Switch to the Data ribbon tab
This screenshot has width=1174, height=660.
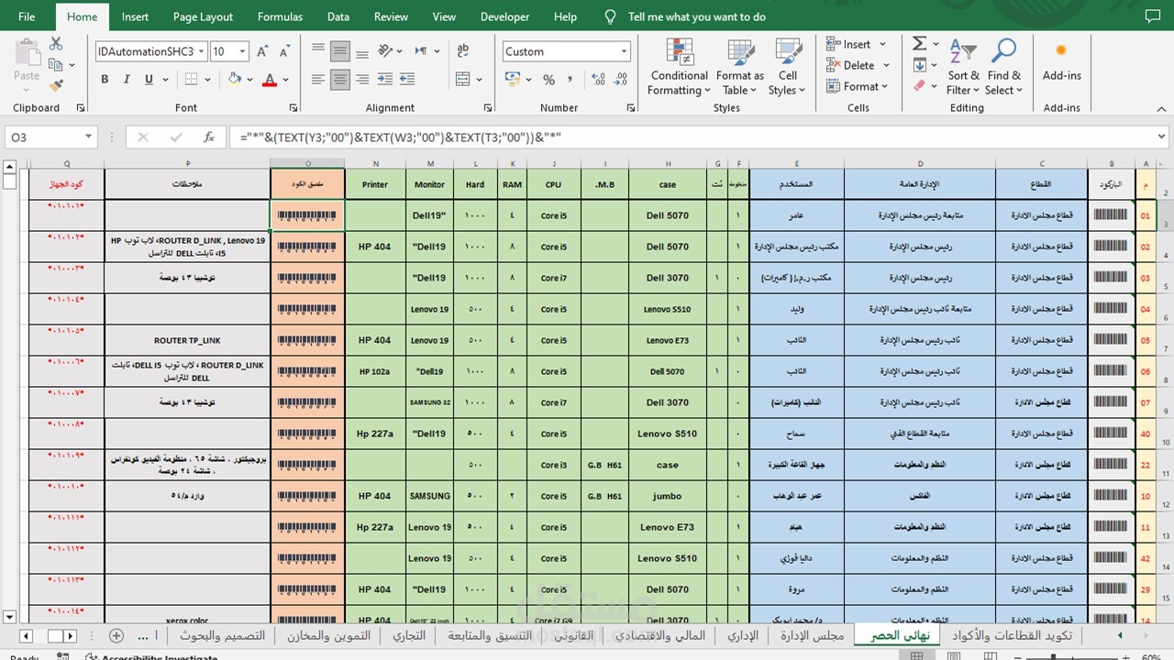point(338,16)
